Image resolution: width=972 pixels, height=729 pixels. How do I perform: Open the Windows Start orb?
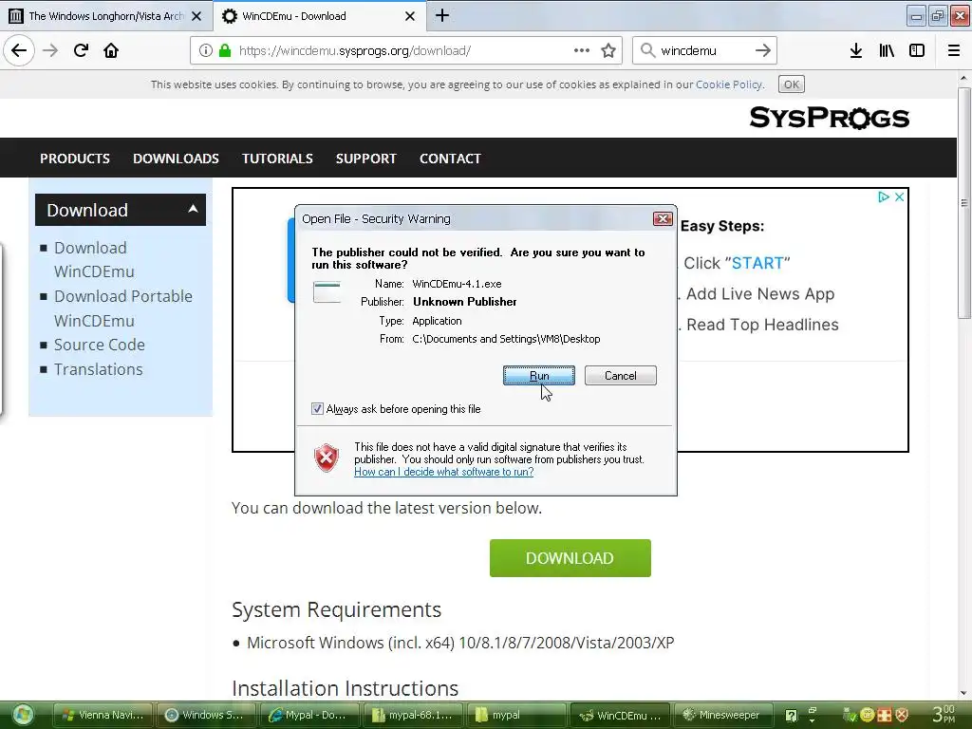23,715
